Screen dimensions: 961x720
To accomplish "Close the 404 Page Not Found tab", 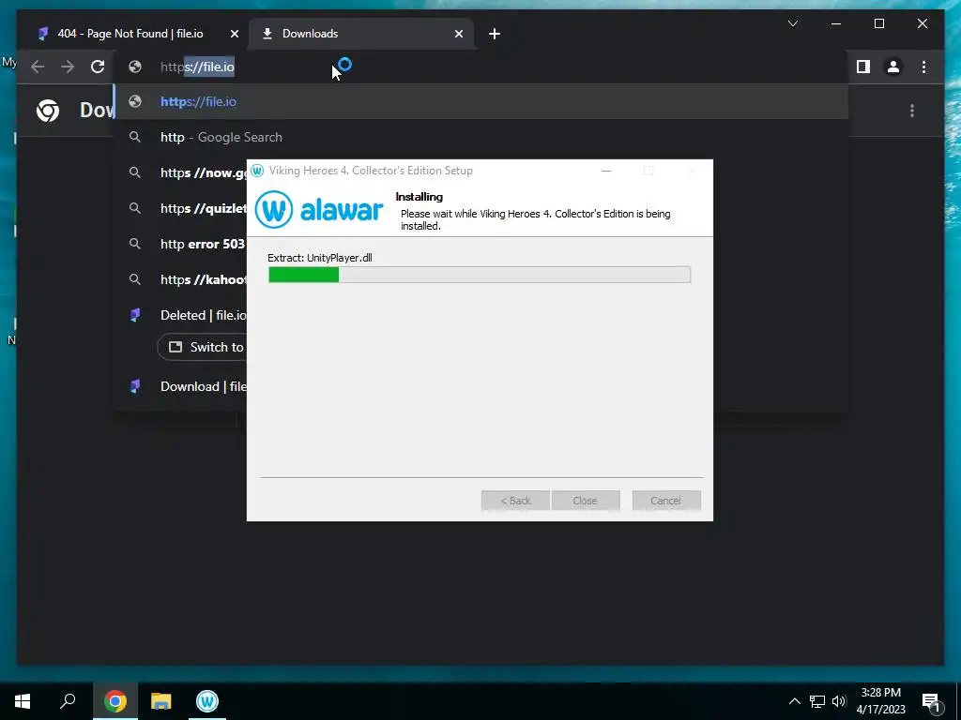I will coord(234,35).
